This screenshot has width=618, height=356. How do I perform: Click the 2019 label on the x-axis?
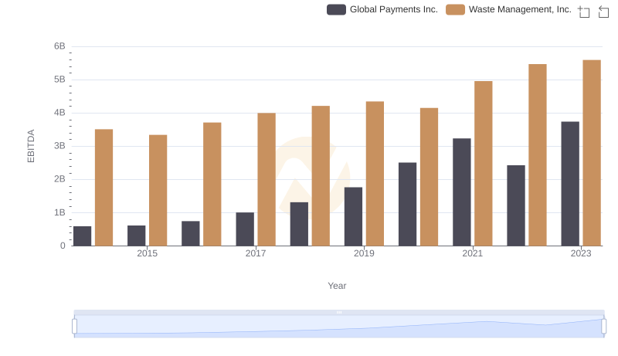click(x=364, y=253)
